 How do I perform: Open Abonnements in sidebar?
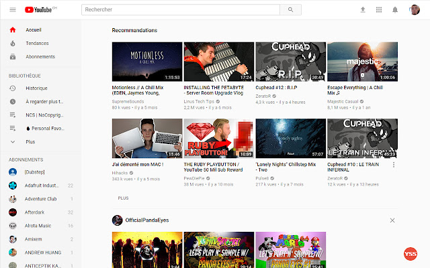(41, 56)
